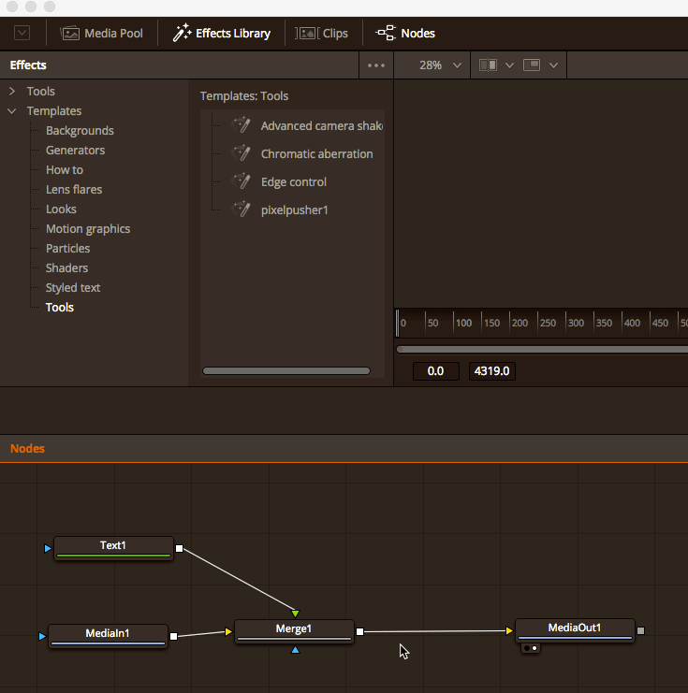Click the Merge1 green foreground input arrow
The width and height of the screenshot is (688, 693).
point(295,614)
